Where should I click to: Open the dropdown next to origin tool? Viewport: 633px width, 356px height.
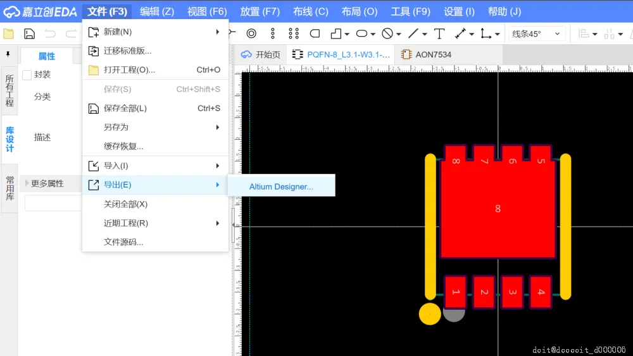tap(498, 34)
